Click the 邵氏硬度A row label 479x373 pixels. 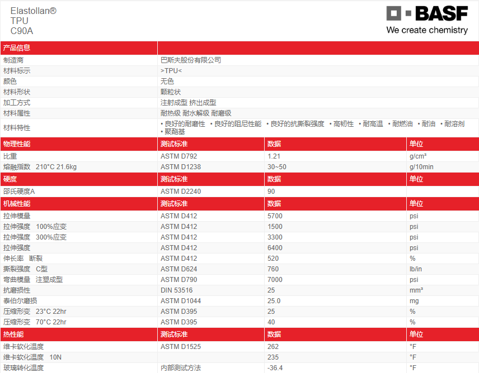[x=19, y=192]
